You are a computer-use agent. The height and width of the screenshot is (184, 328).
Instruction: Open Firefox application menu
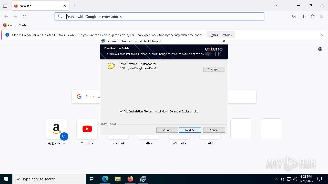tap(322, 17)
